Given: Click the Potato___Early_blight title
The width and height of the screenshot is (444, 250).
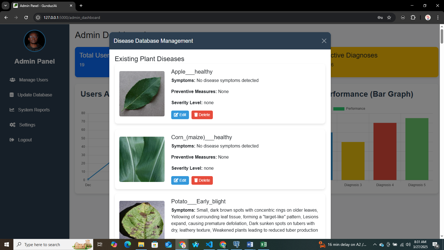Looking at the screenshot, I should point(198,201).
